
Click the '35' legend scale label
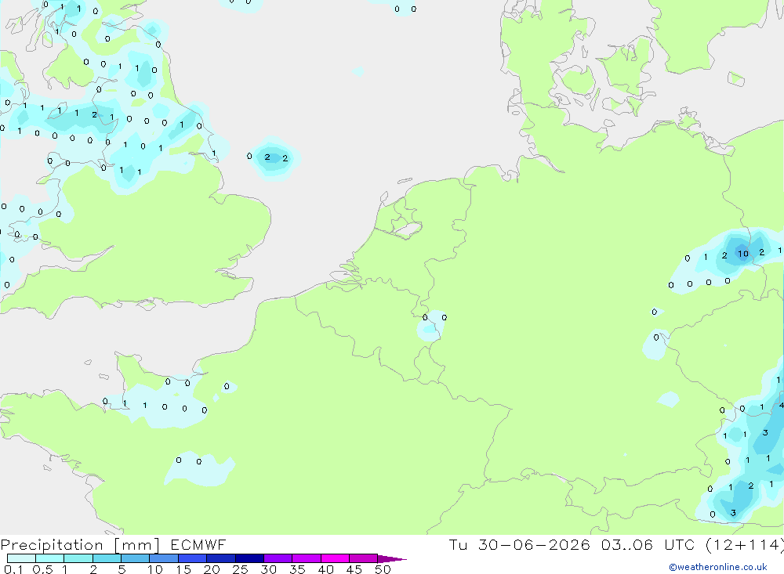[x=297, y=569]
